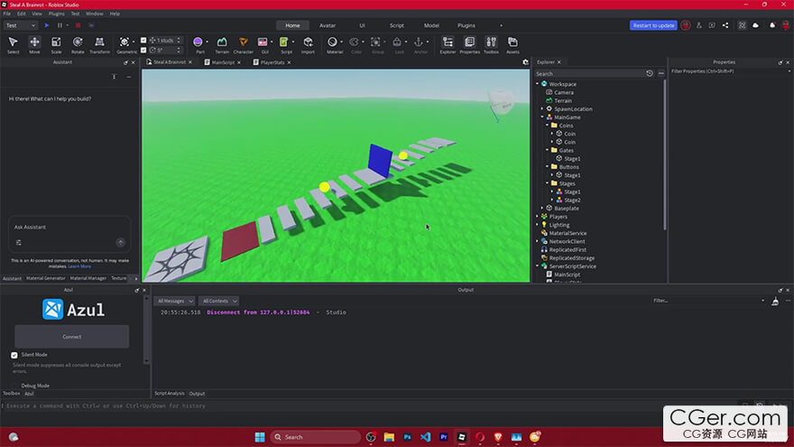794x447 pixels.
Task: Click Restart to update button
Action: (x=653, y=25)
